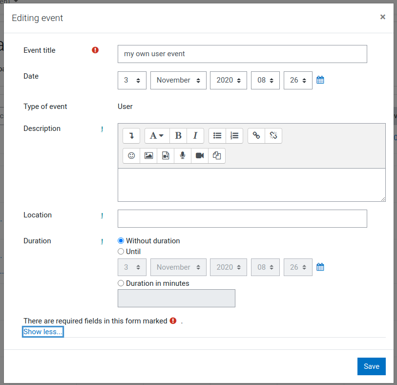Click the Show less... link

click(43, 332)
